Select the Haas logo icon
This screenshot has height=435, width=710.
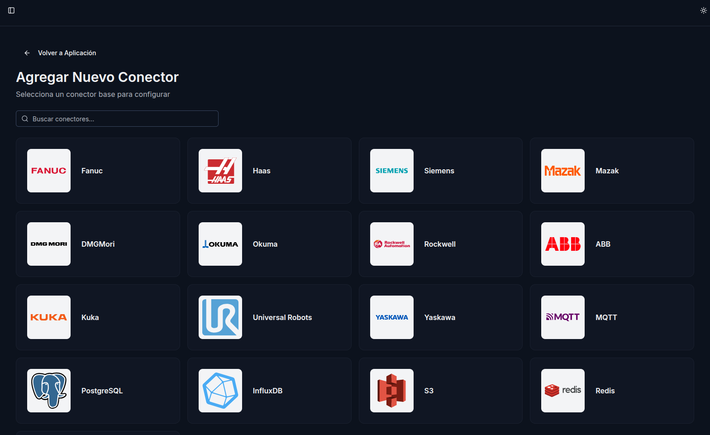(220, 171)
